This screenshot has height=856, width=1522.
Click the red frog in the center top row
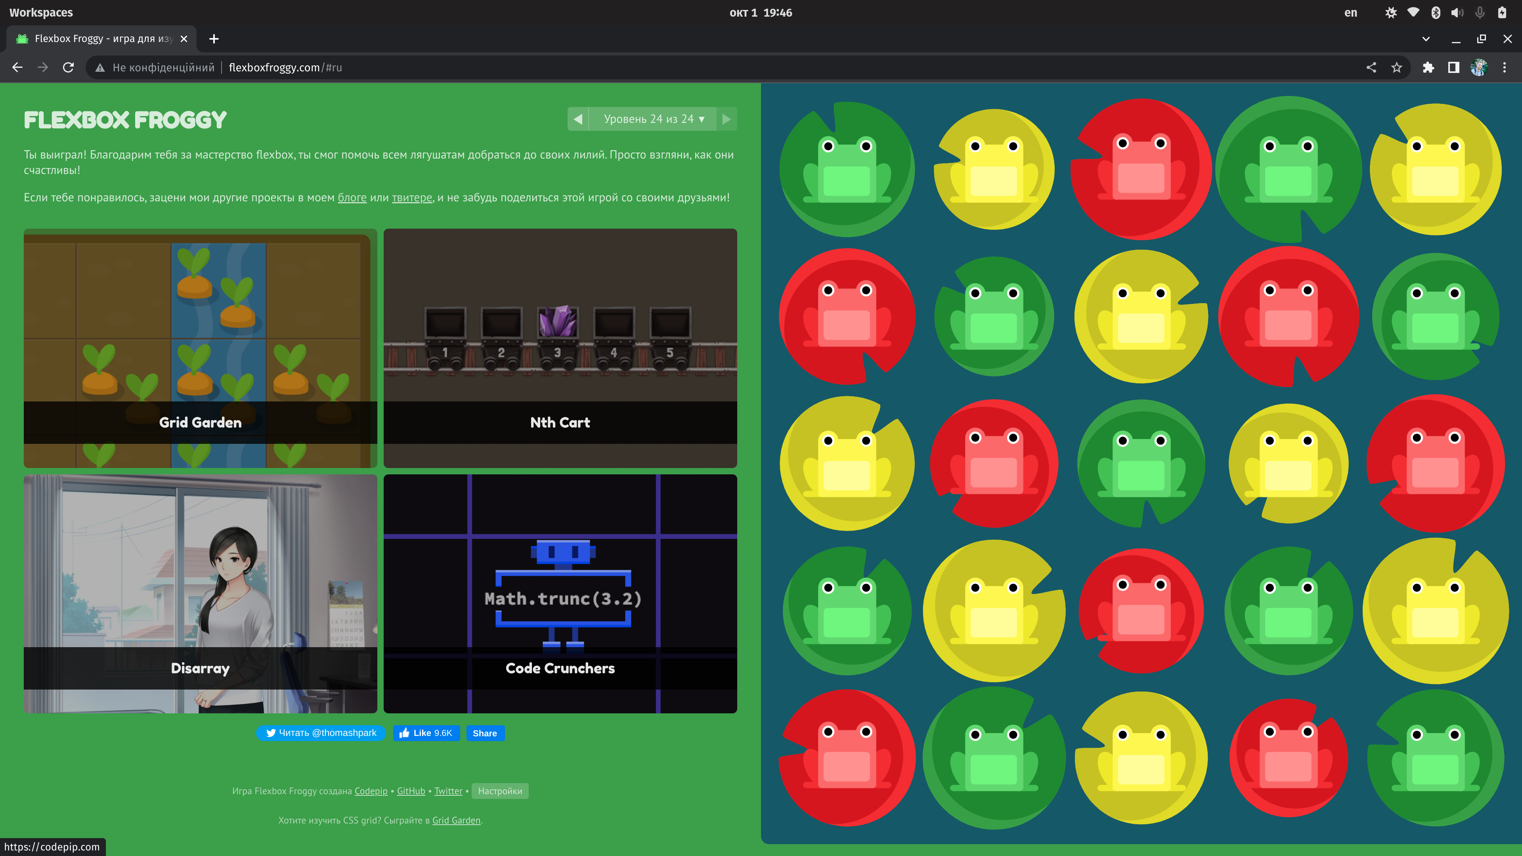[1141, 167]
